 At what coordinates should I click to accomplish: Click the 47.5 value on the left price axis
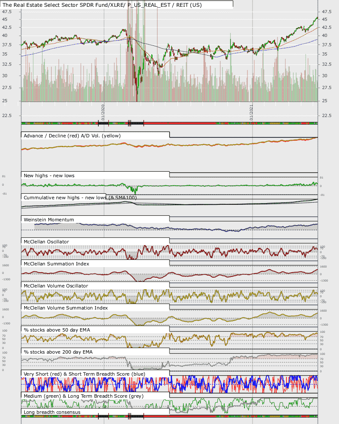coord(7,11)
